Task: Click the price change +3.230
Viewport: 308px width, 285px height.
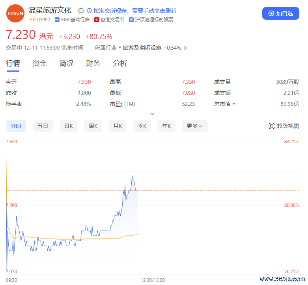Action: coord(69,37)
